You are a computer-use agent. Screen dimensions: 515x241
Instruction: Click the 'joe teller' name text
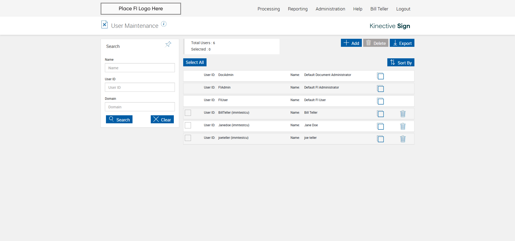pyautogui.click(x=310, y=138)
